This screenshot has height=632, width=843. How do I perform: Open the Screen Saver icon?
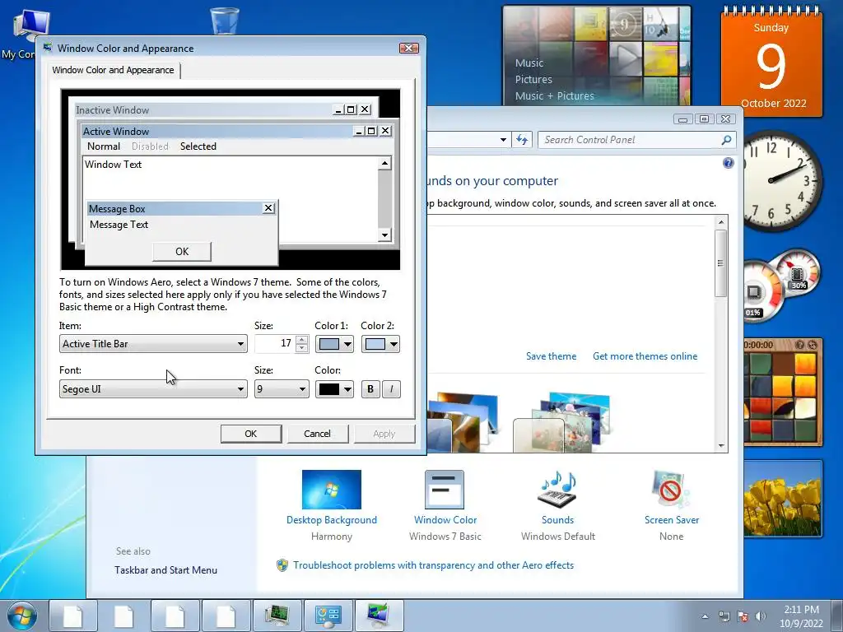point(670,489)
